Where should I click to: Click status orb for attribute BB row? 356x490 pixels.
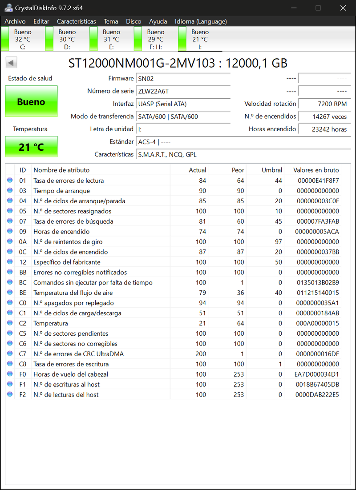point(10,272)
